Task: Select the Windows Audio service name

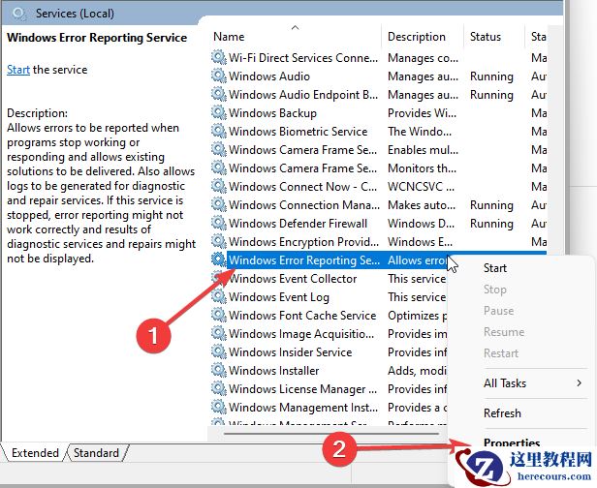Action: (x=269, y=76)
